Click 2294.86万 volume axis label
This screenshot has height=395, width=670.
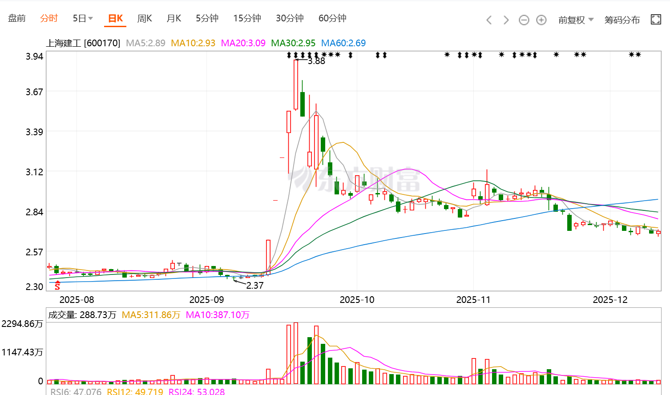coord(22,324)
